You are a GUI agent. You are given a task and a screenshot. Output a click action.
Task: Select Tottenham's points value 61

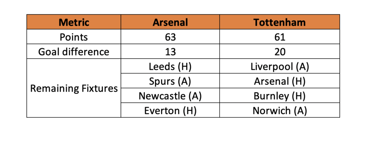[x=280, y=37]
